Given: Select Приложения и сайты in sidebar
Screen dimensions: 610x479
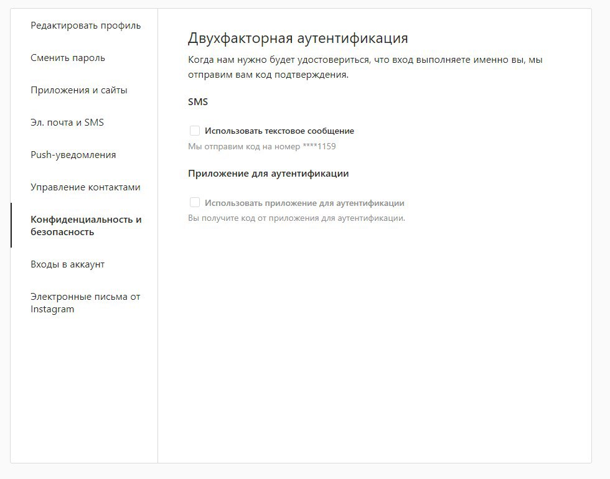Looking at the screenshot, I should [x=79, y=90].
